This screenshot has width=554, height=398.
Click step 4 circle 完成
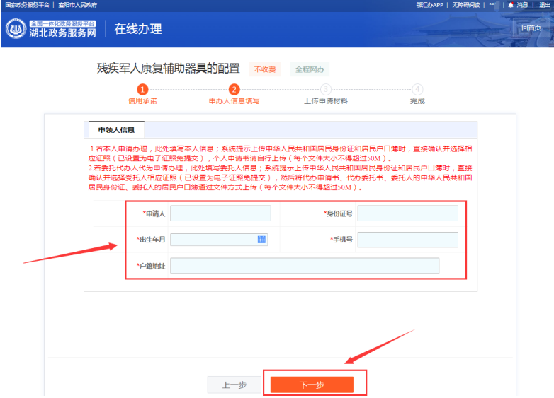417,89
